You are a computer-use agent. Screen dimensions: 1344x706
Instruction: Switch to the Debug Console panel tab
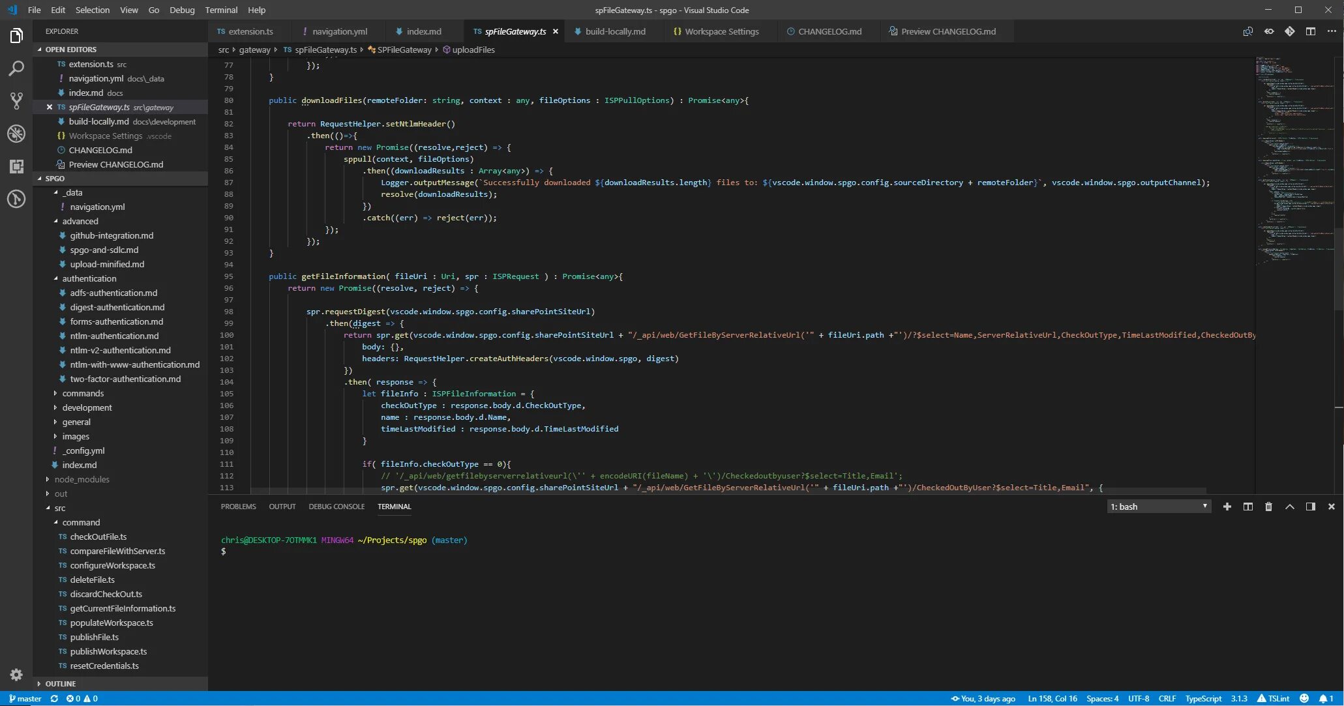point(336,507)
